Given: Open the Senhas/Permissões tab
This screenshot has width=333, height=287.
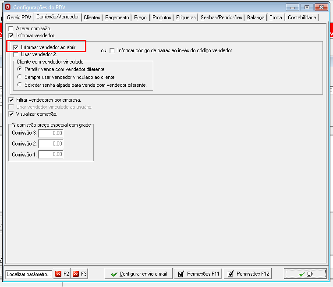Looking at the screenshot, I should pyautogui.click(x=221, y=18).
